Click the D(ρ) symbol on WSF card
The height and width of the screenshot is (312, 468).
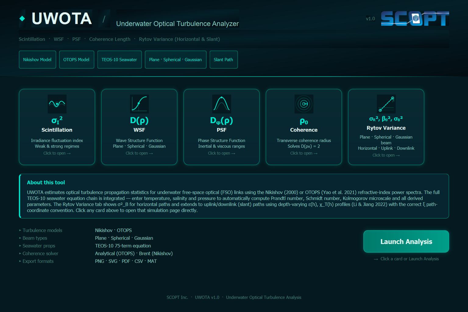pyautogui.click(x=139, y=120)
